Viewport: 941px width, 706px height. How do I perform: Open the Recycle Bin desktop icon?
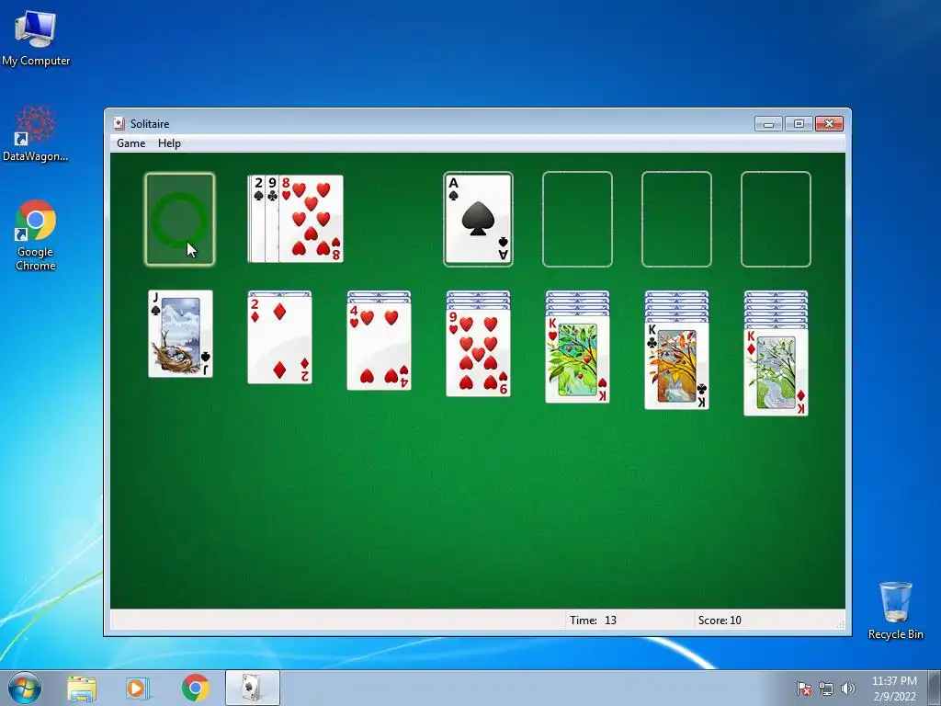[x=895, y=610]
